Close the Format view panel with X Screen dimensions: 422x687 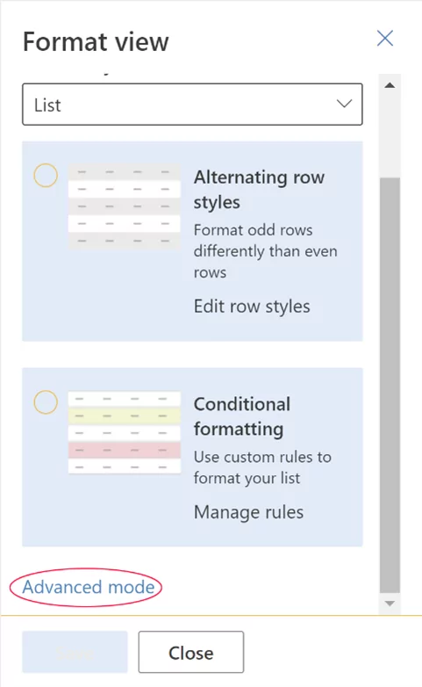(385, 38)
